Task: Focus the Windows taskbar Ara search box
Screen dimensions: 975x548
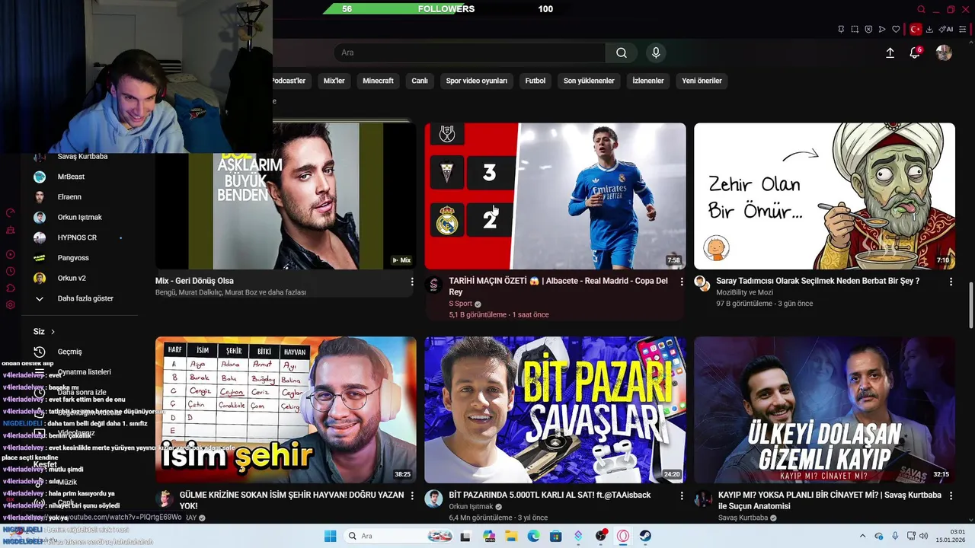Action: [397, 536]
